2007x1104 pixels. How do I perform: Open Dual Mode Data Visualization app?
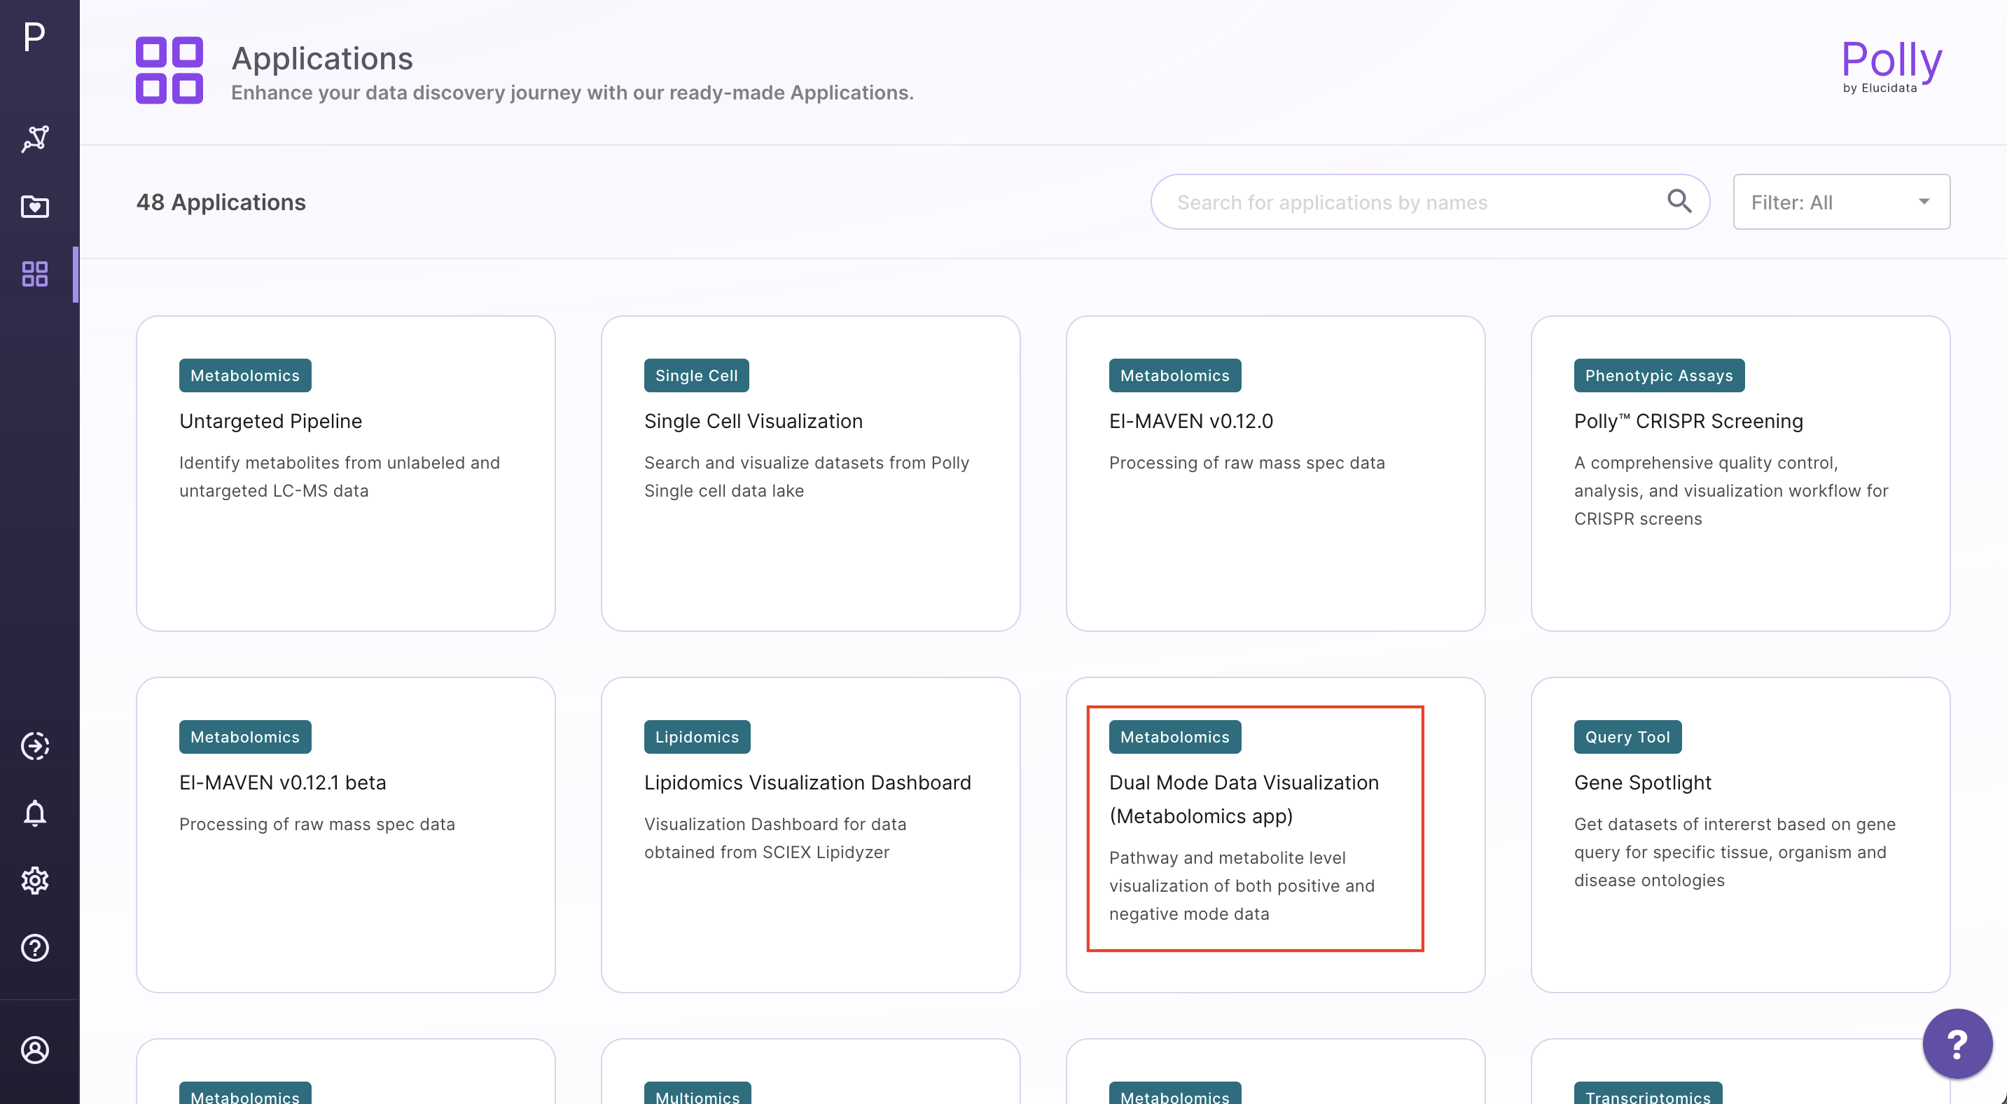point(1275,834)
